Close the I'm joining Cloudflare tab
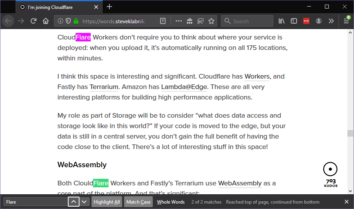354x209 pixels. click(96, 7)
